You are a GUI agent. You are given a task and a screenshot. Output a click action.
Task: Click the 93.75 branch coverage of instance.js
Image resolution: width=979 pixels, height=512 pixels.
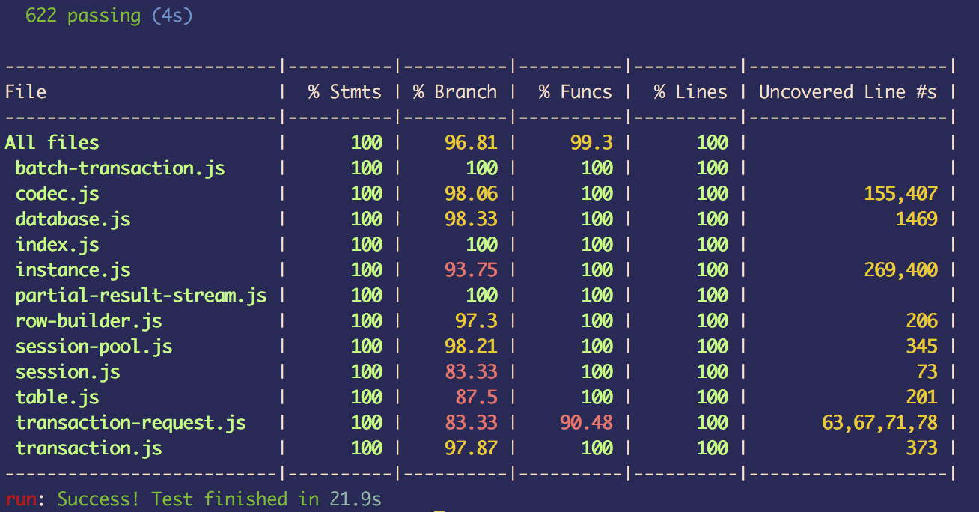[x=471, y=270]
